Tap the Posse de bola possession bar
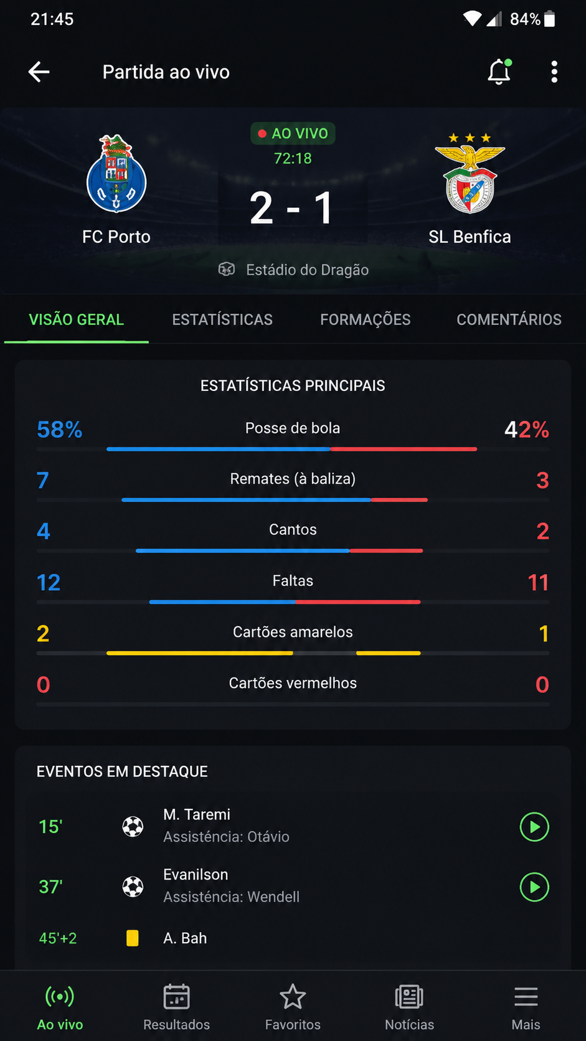This screenshot has height=1041, width=586. [291, 449]
